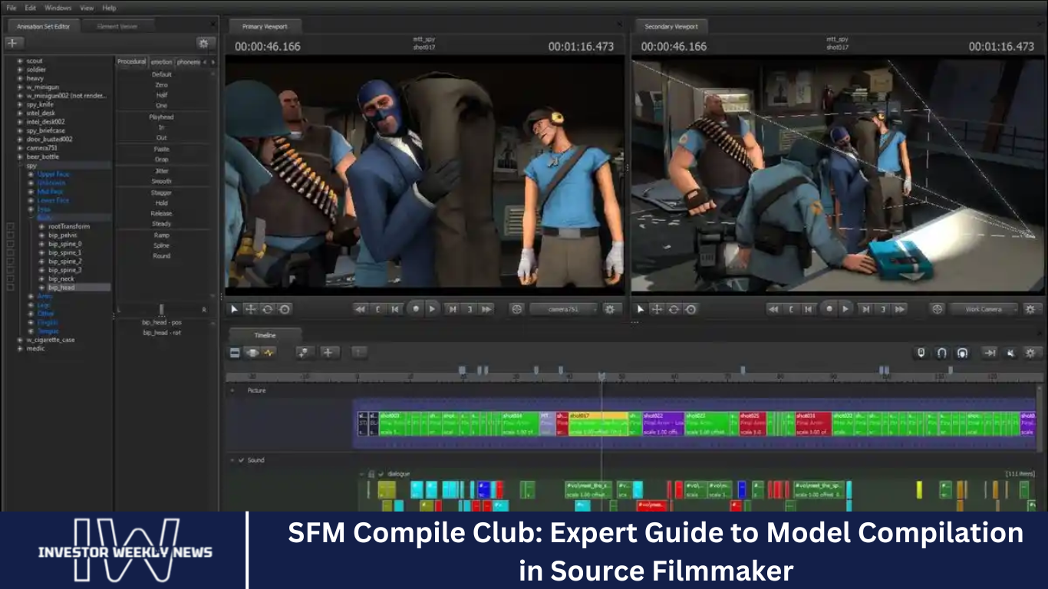Open the camera751 camera dropdown
The width and height of the screenshot is (1048, 589).
(565, 309)
